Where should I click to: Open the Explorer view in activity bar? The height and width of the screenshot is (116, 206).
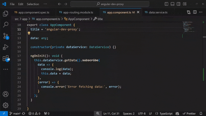pyautogui.click(x=5, y=14)
